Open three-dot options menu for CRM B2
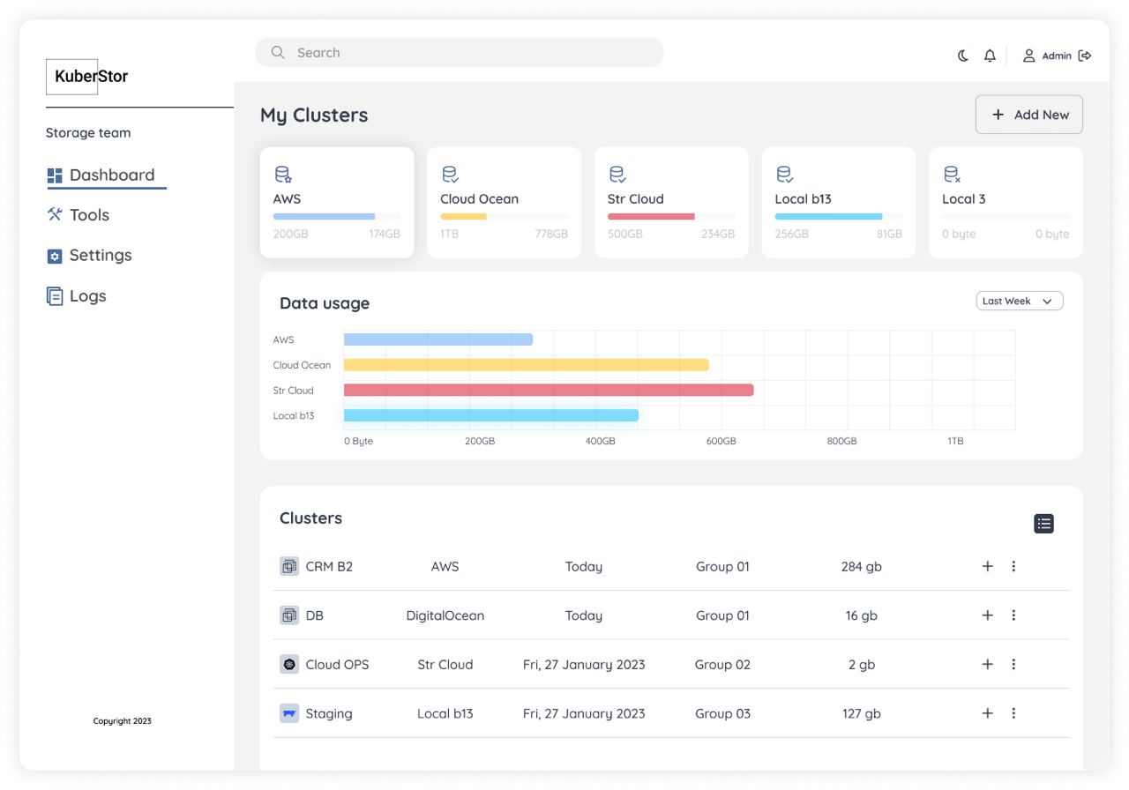This screenshot has height=790, width=1129. pyautogui.click(x=1013, y=566)
